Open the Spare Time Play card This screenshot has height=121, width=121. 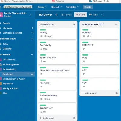(x=57, y=59)
